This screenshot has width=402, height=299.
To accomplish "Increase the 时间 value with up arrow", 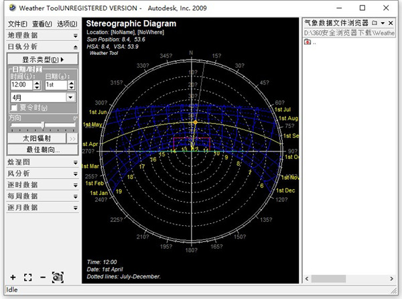I will click(x=38, y=83).
